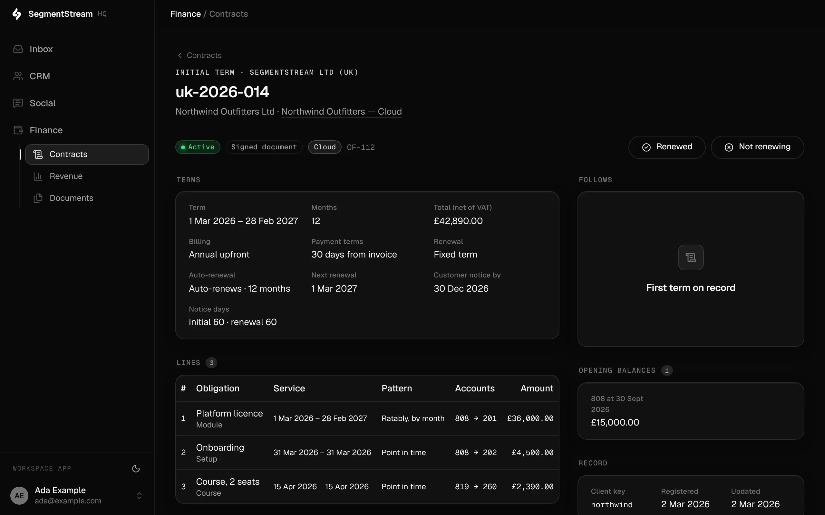Viewport: 825px width, 515px height.
Task: Click the Documents files icon
Action: (38, 198)
